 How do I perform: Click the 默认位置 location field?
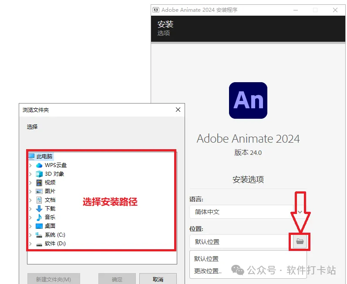[x=242, y=241]
